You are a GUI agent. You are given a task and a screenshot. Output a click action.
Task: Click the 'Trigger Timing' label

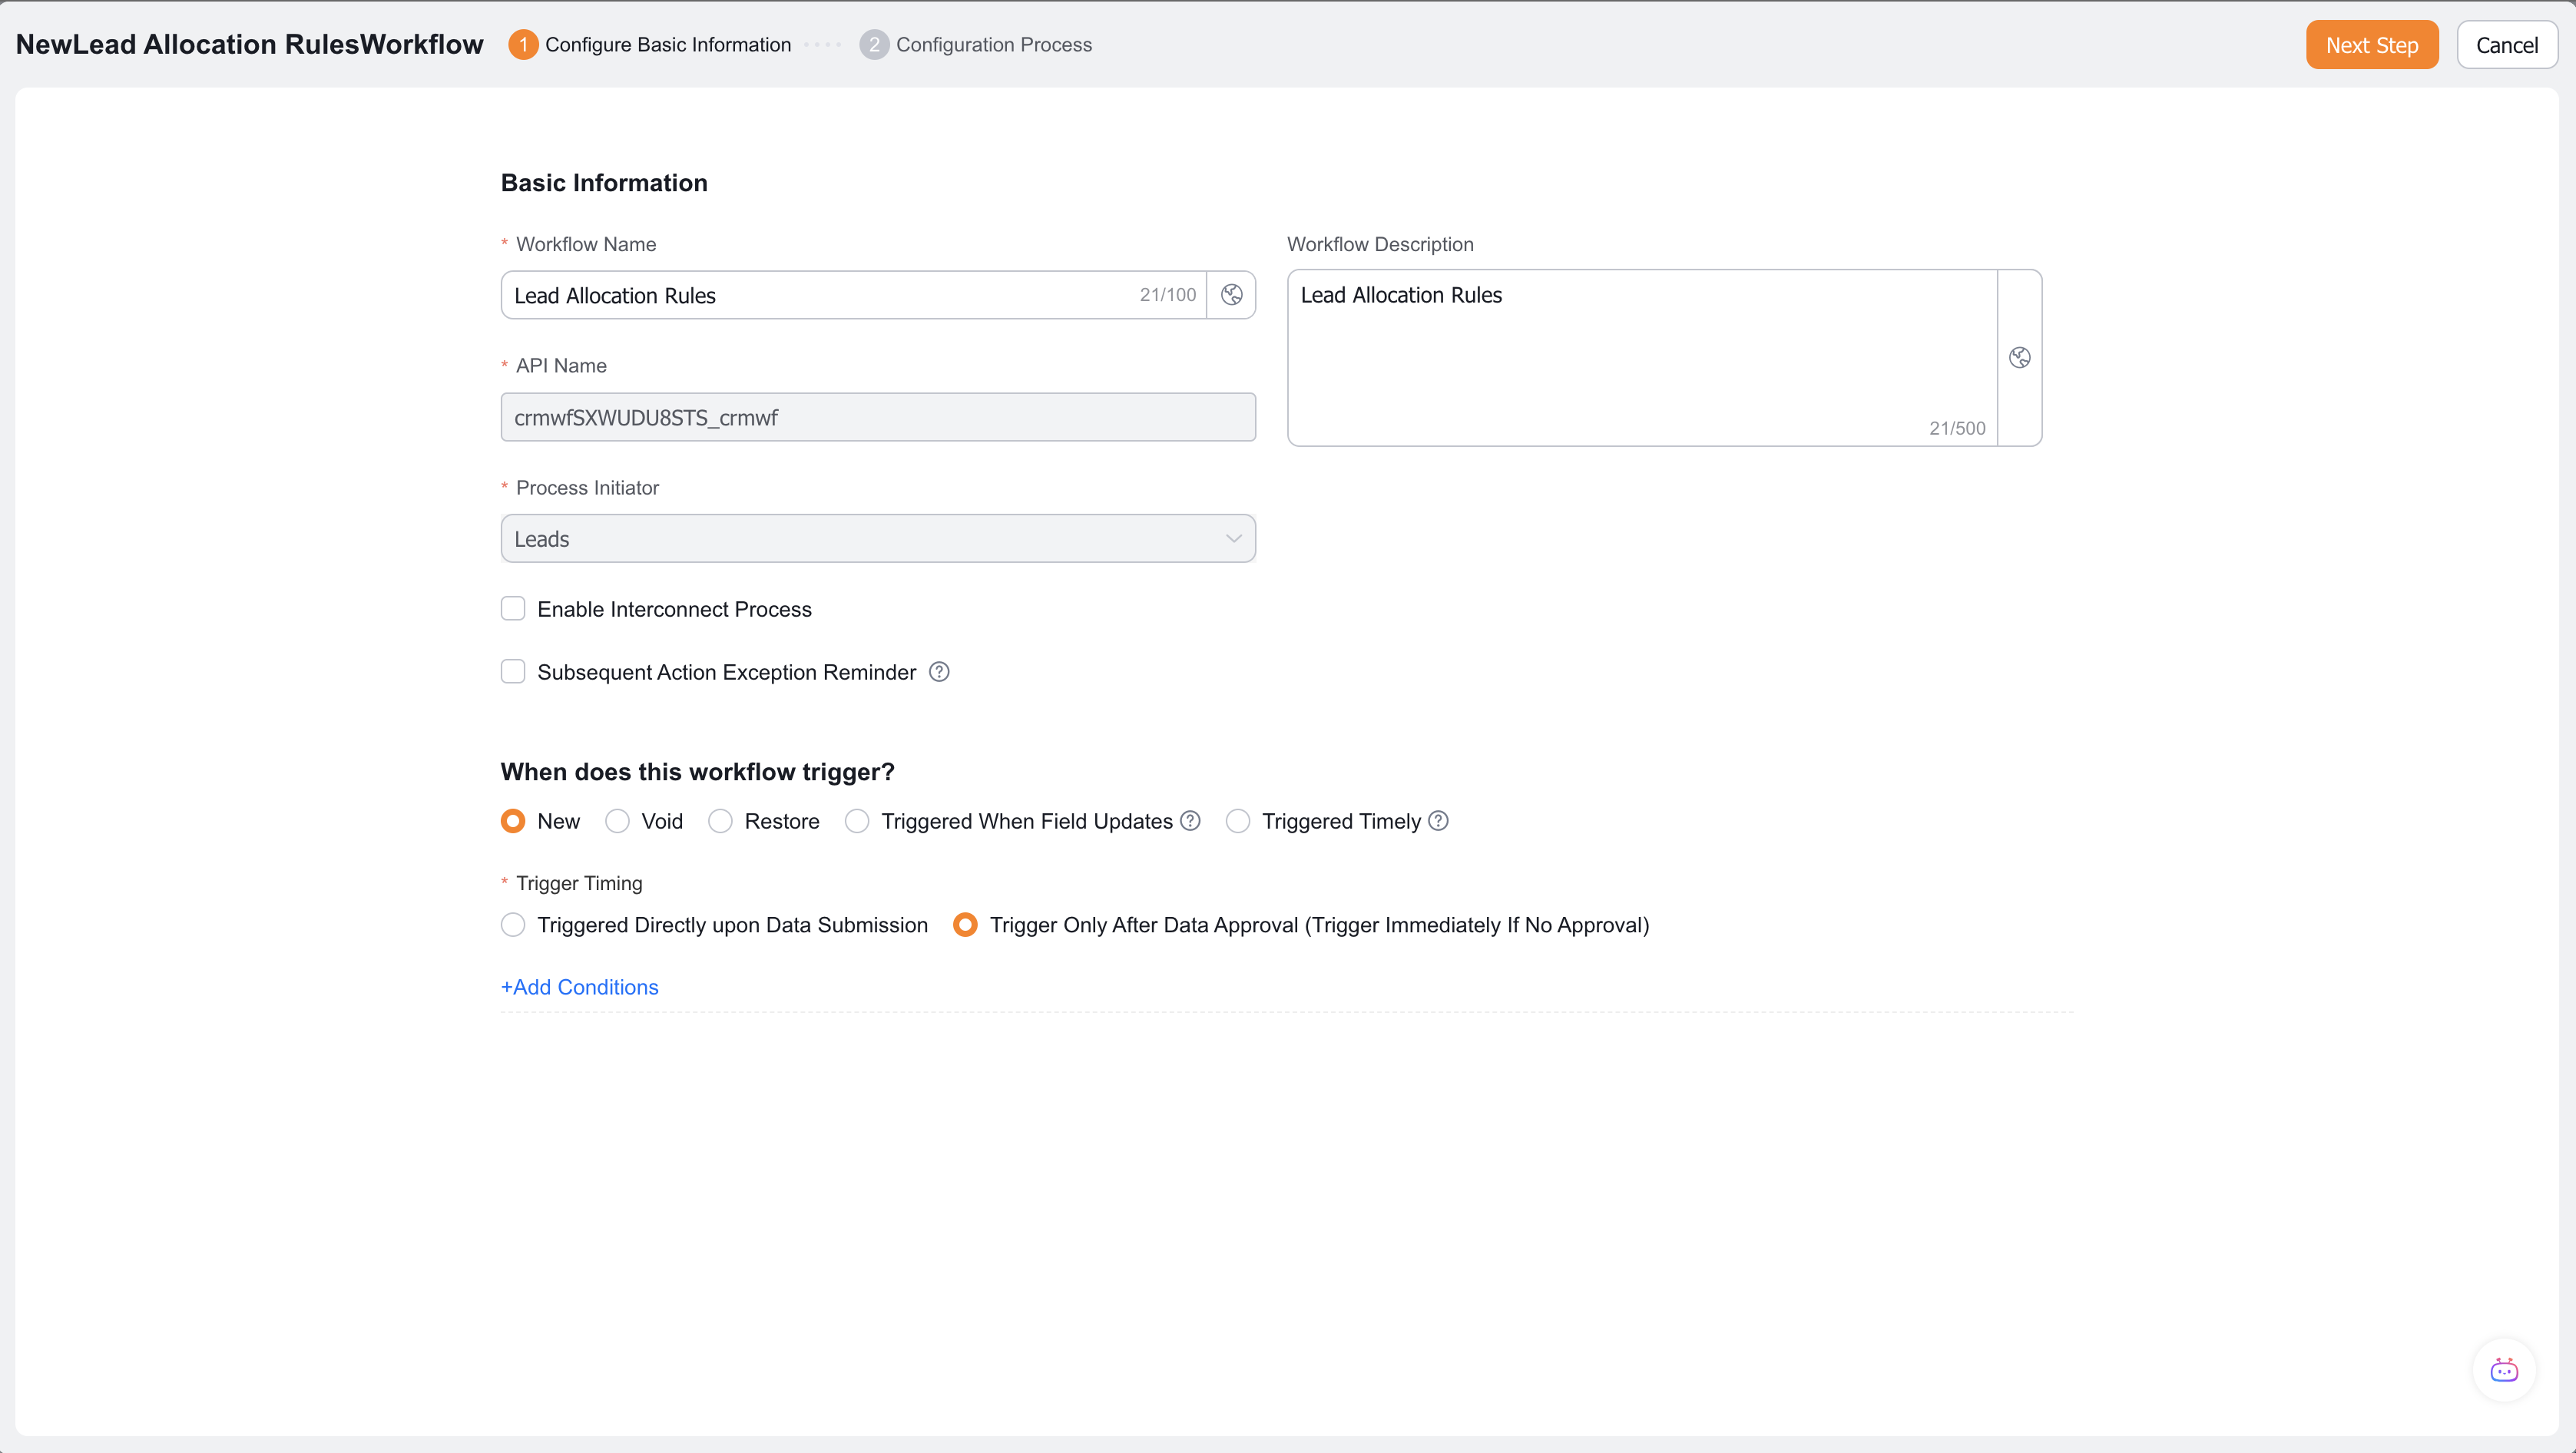(x=579, y=883)
